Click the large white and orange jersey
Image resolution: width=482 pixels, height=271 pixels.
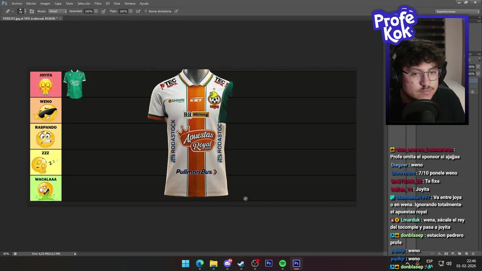coord(191,132)
